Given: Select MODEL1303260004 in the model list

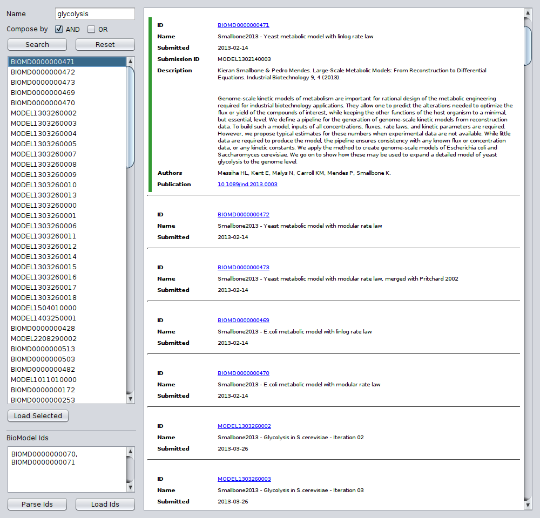Looking at the screenshot, I should coord(67,133).
